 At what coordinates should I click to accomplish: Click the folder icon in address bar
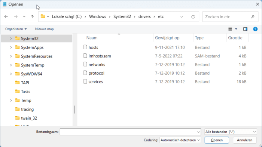(x=43, y=16)
